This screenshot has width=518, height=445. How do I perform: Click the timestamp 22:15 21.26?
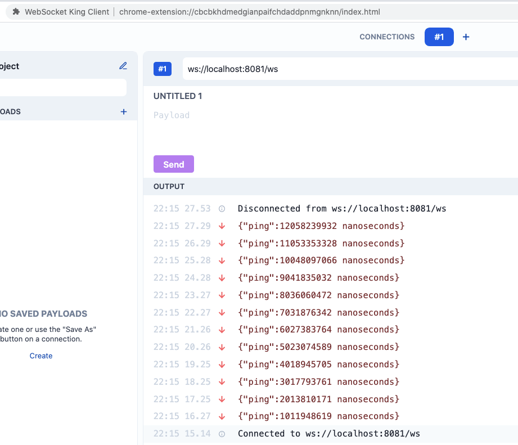point(182,330)
